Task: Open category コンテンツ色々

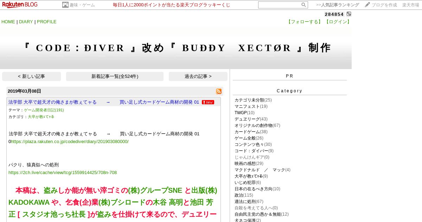Action: coord(249,144)
